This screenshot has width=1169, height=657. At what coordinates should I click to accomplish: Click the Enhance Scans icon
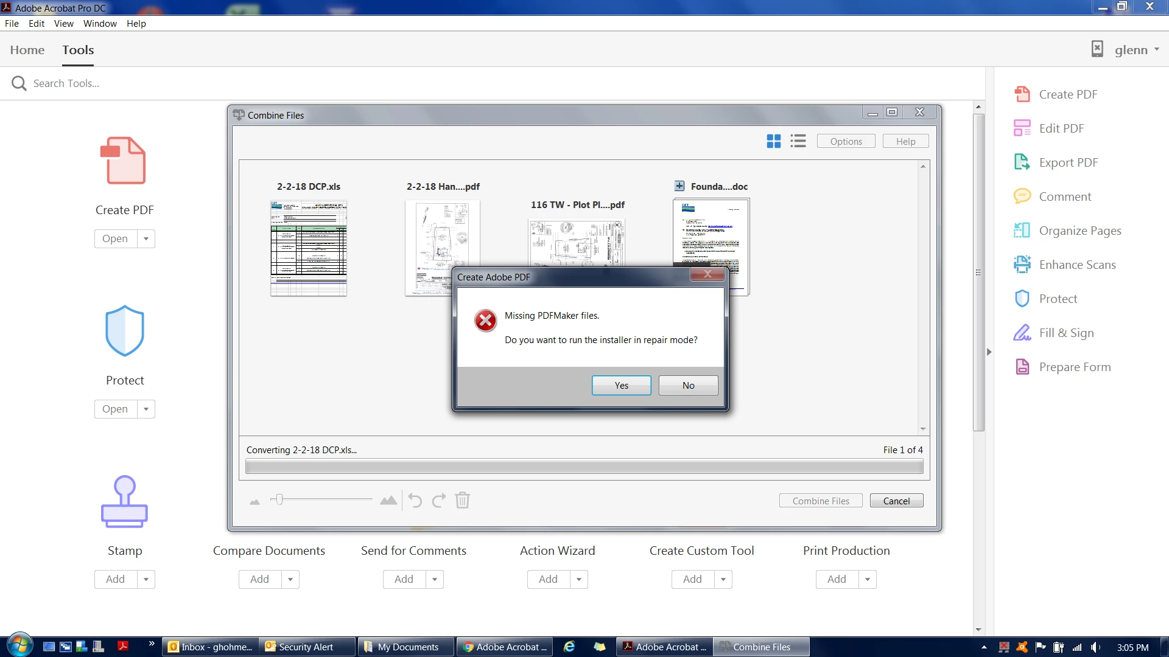[1022, 265]
